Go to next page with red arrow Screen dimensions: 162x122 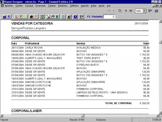tap(126, 11)
